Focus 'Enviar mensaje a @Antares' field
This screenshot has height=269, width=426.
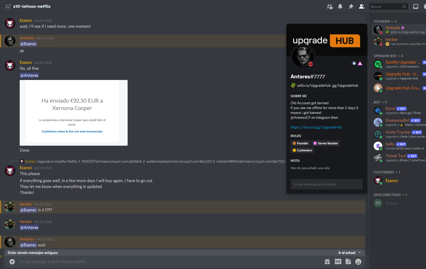(x=326, y=184)
